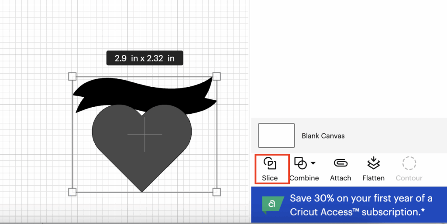The width and height of the screenshot is (447, 224).
Task: Open the Save 30% Cricut Access offer
Action: (x=360, y=205)
